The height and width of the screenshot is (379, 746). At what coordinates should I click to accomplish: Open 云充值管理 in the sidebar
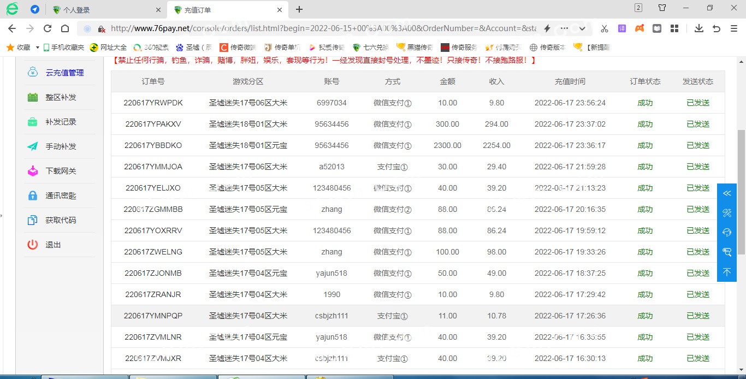pos(64,73)
